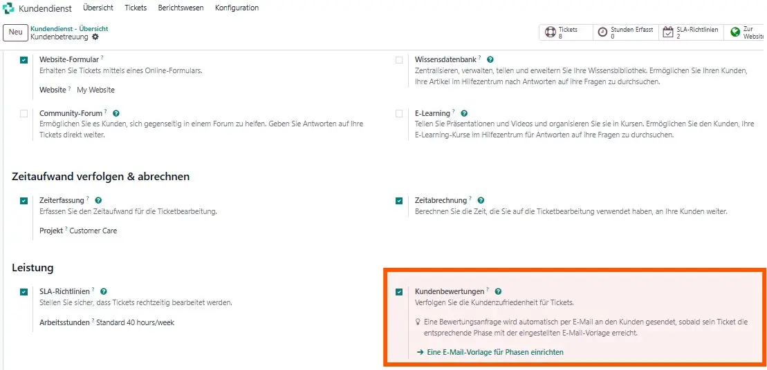Click the Zur Website globe icon
The width and height of the screenshot is (767, 370).
(734, 32)
